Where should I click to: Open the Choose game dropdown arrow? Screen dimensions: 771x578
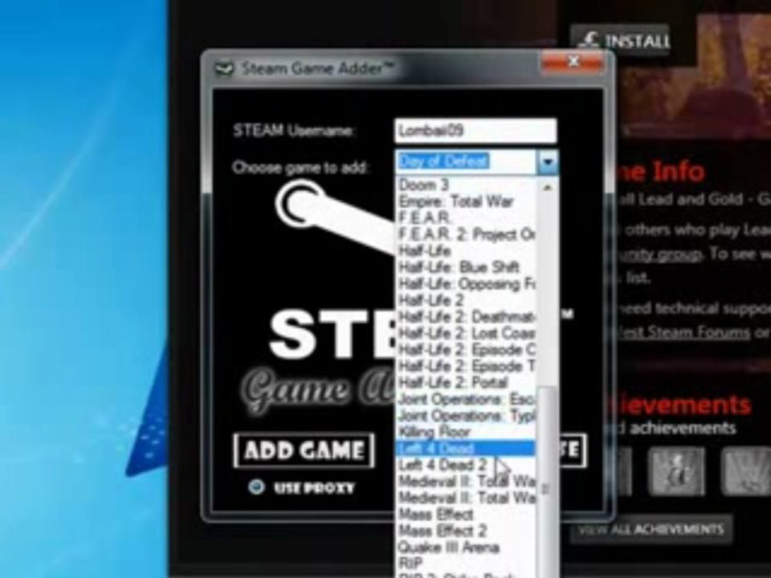(549, 161)
